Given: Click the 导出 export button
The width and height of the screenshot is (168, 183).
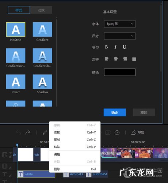Looking at the screenshot, I should coord(137,132).
